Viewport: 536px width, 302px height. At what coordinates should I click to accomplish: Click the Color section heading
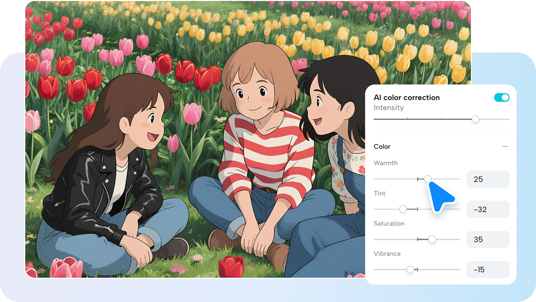point(382,147)
